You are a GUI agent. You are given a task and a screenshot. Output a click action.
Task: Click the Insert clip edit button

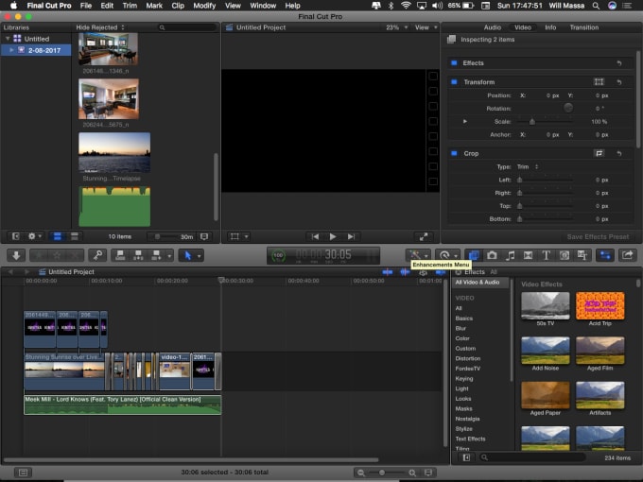click(x=138, y=255)
